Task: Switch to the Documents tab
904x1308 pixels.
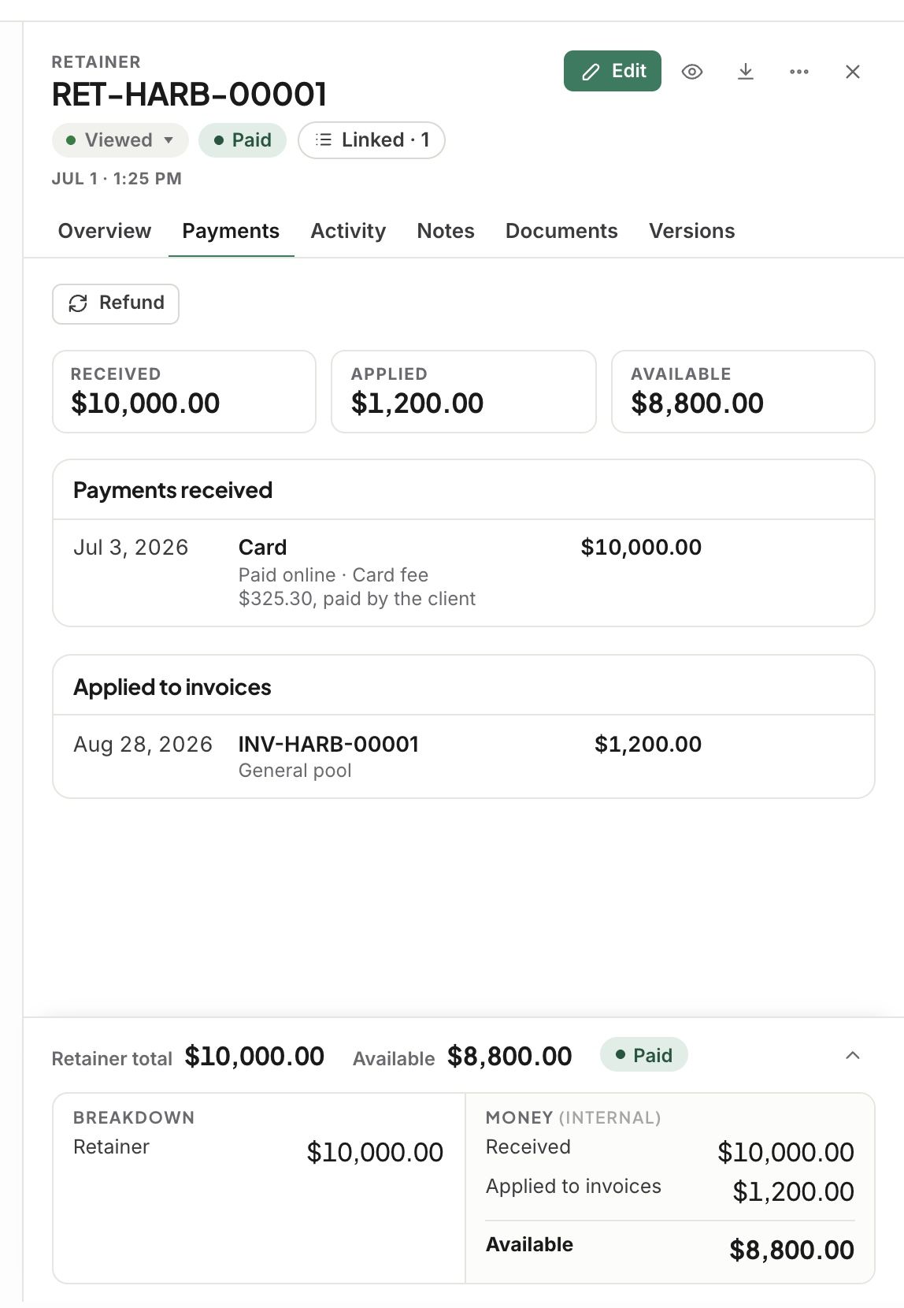Action: [561, 231]
